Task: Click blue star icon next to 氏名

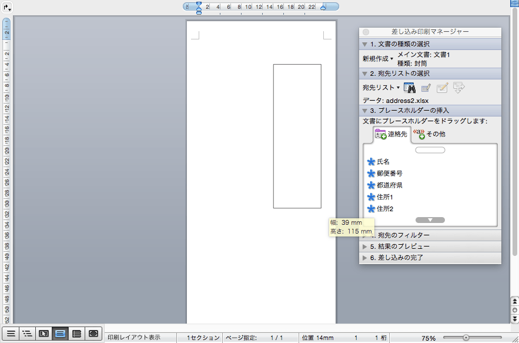Action: tap(371, 162)
